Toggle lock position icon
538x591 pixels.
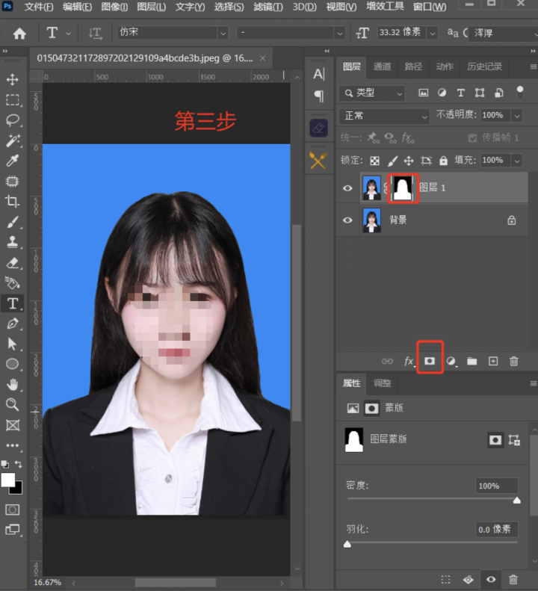409,161
